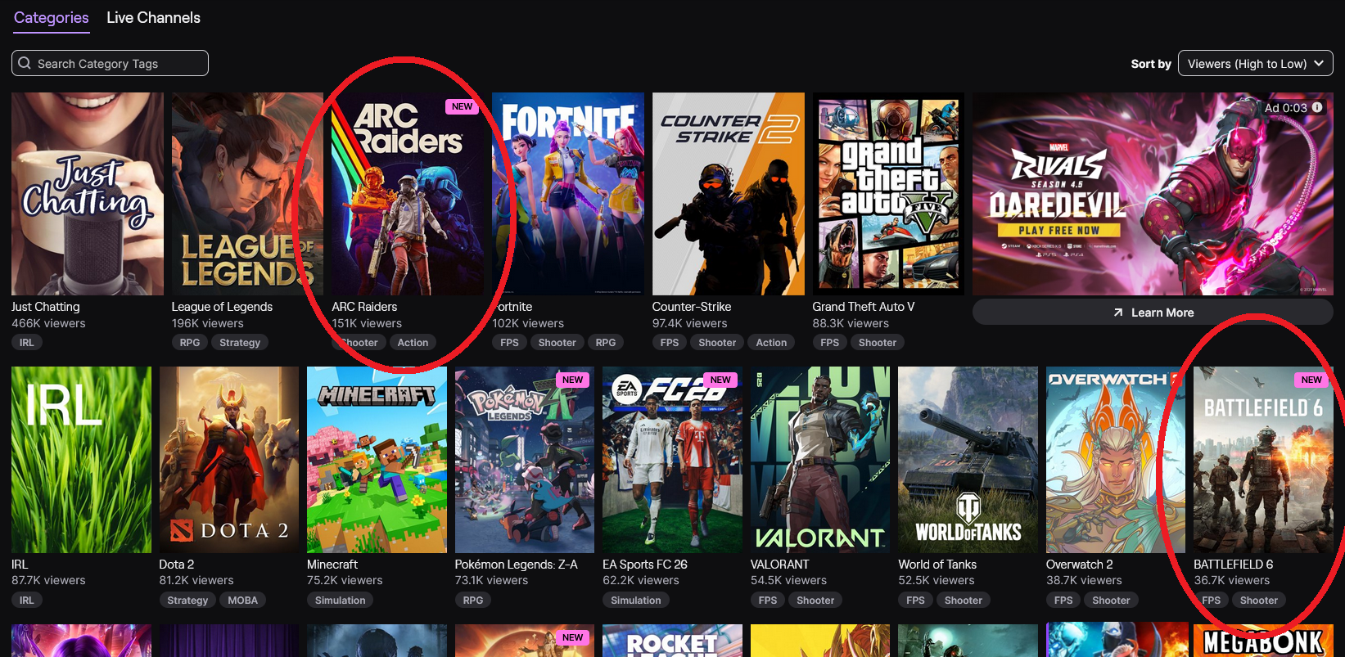This screenshot has width=1345, height=657.
Task: Switch to the Live Channels tab
Action: point(153,17)
